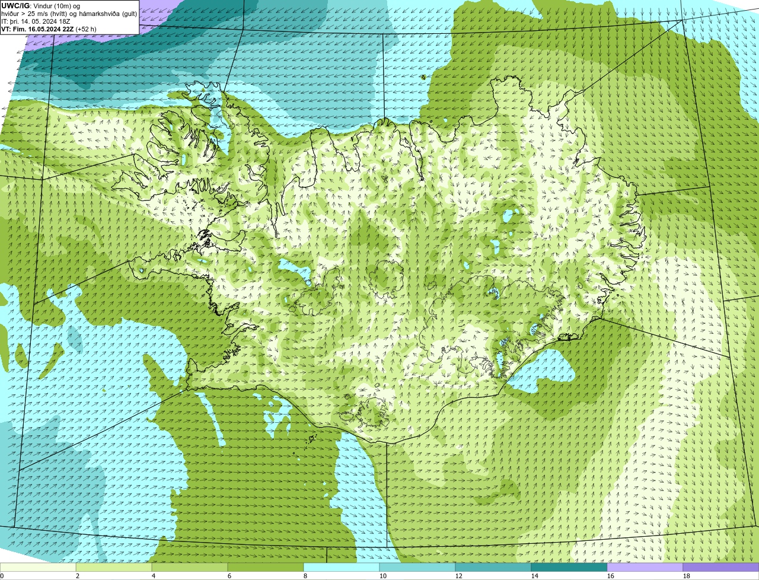Click the "0" label on the color scale

pyautogui.click(x=2, y=576)
